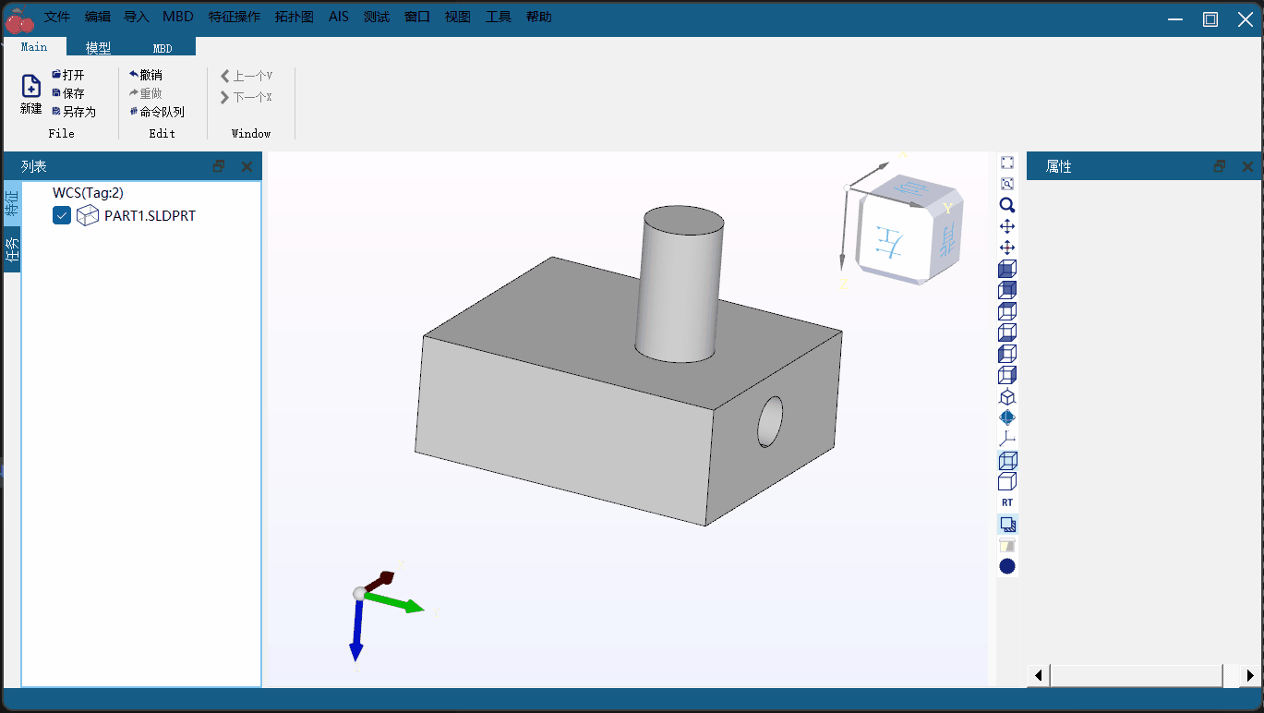Set left view using left-shaded cube icon

pyautogui.click(x=1007, y=354)
